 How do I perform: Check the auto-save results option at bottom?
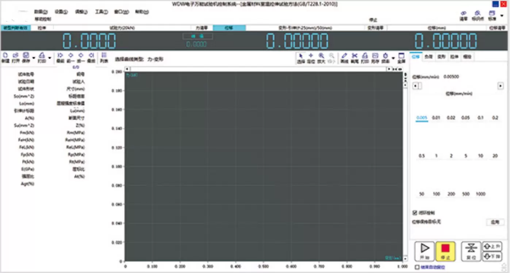(x=417, y=267)
